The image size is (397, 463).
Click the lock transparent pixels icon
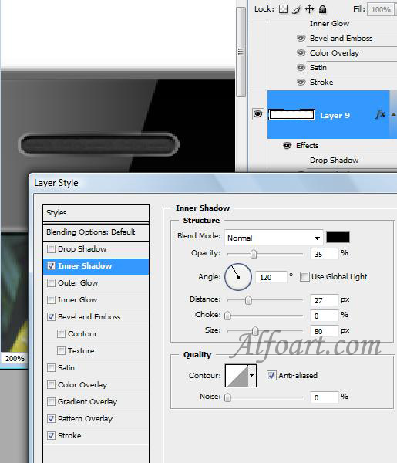[283, 9]
